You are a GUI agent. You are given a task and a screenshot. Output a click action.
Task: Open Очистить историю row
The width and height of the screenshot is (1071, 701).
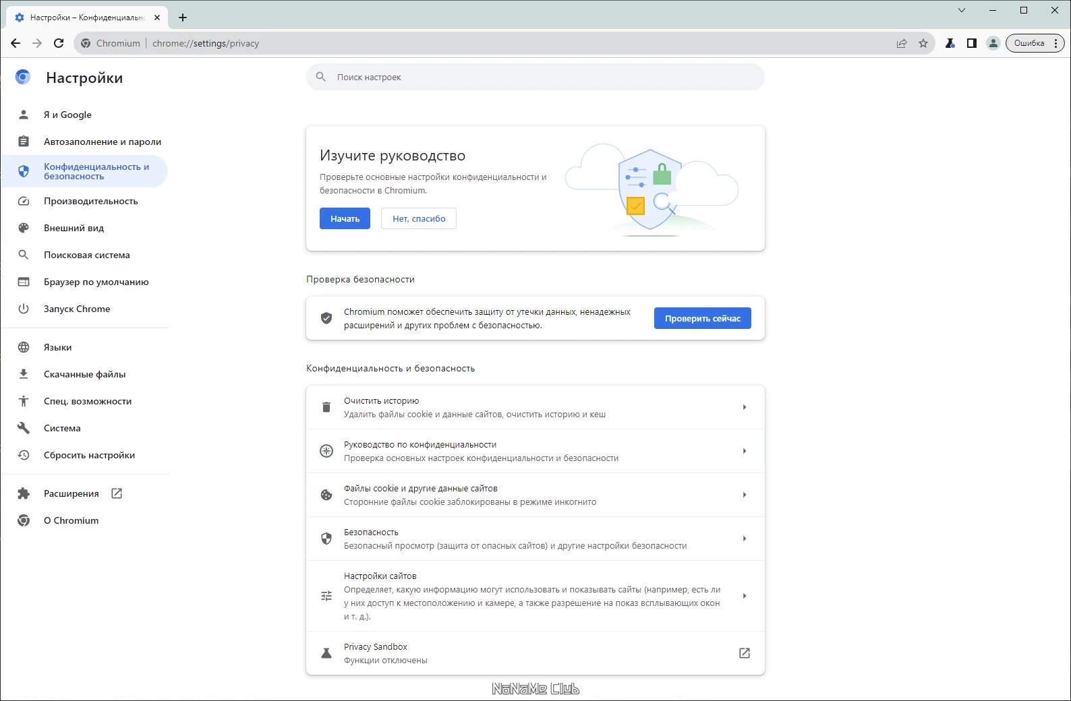coord(535,407)
